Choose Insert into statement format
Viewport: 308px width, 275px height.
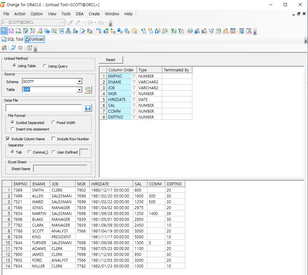tap(12, 129)
